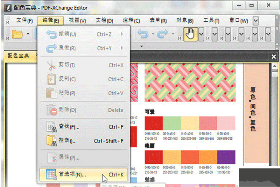This screenshot has height=187, width=280.
Task: Close the 编辑(E) menu
Action: click(x=50, y=21)
